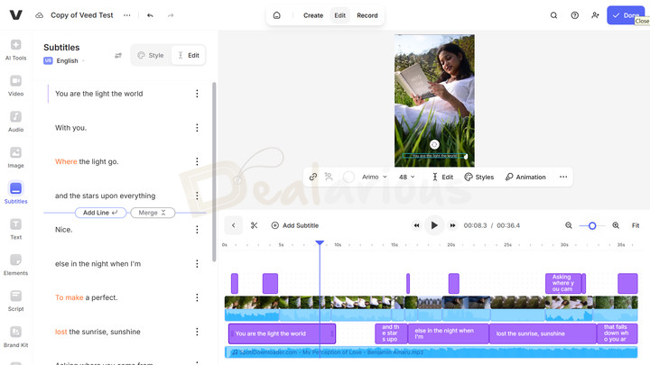650x365 pixels.
Task: Click the undo arrow
Action: (150, 15)
